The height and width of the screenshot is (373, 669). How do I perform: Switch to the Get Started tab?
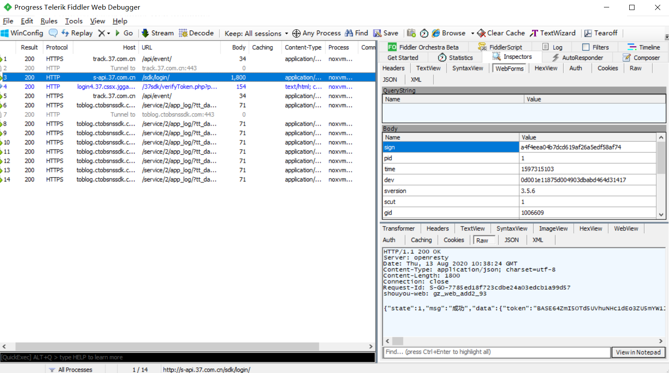pos(403,58)
